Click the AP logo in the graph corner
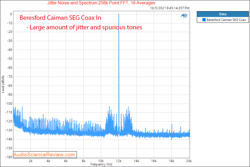Viewport: 250px width, 167px height. (184, 16)
